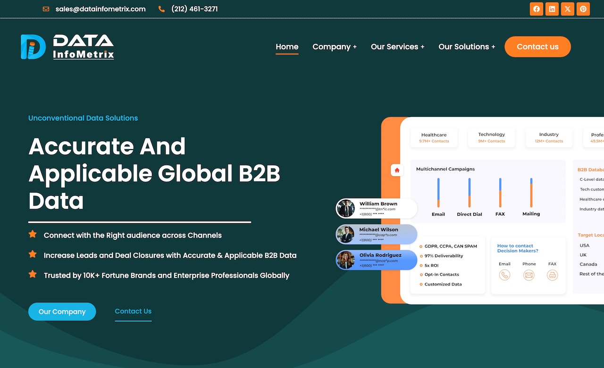604x368 pixels.
Task: Click 'UK' under Target Location
Action: coord(583,255)
